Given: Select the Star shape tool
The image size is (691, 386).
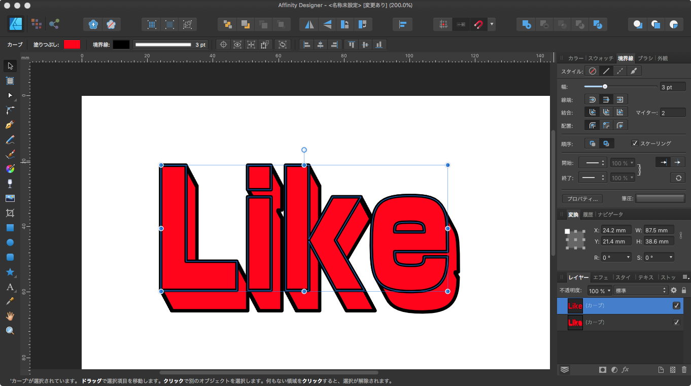Looking at the screenshot, I should click(x=10, y=272).
